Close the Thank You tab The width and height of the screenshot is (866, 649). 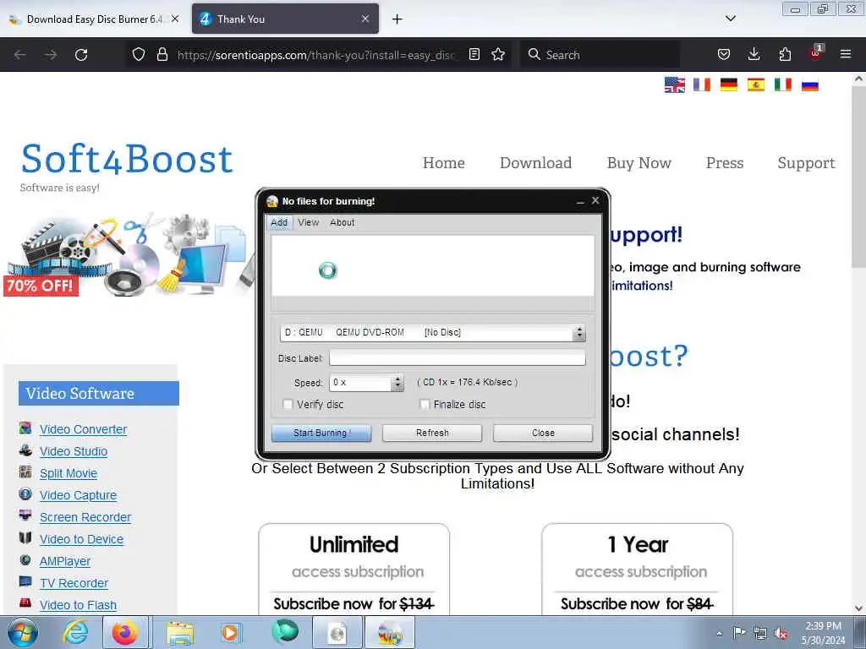click(365, 19)
